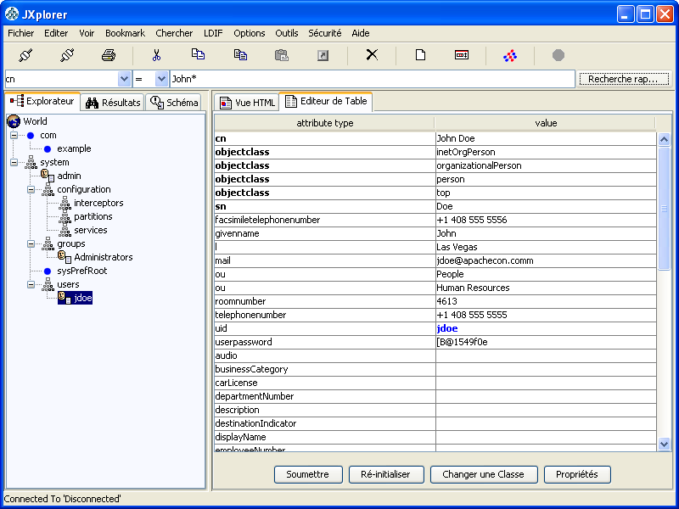Click the World globe icon
The width and height of the screenshot is (679, 509).
click(x=14, y=121)
